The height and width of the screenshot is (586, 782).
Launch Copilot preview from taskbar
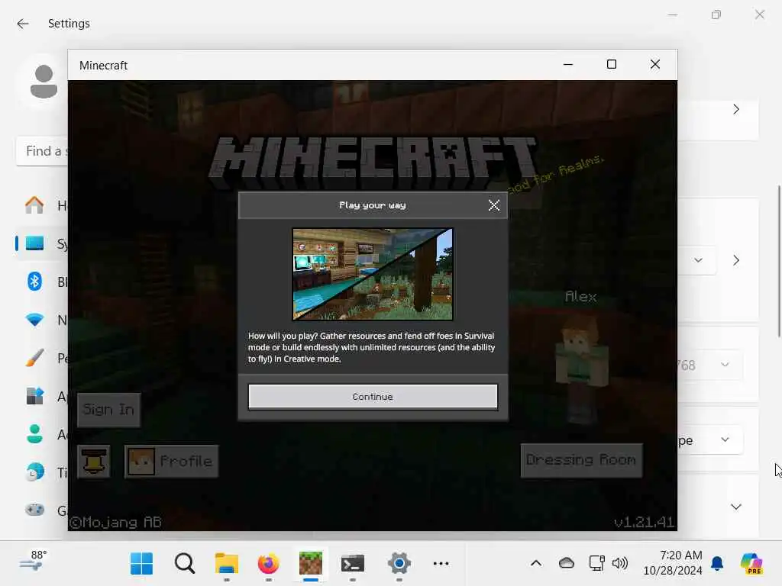pyautogui.click(x=751, y=564)
